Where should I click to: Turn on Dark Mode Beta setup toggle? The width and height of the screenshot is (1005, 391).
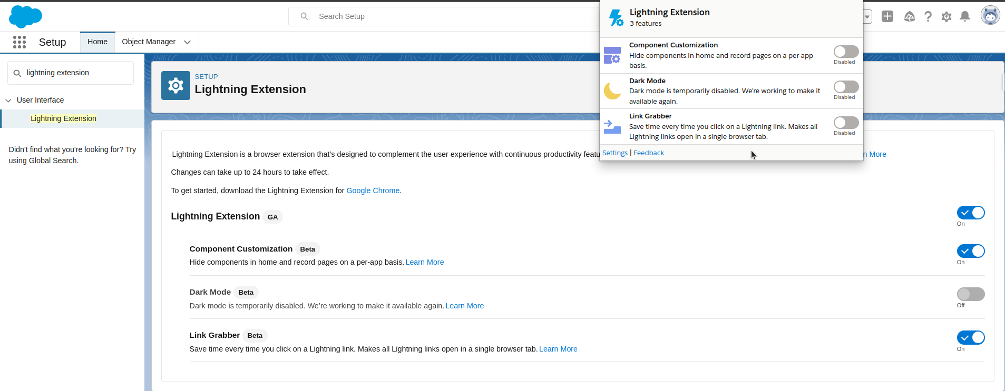tap(971, 294)
